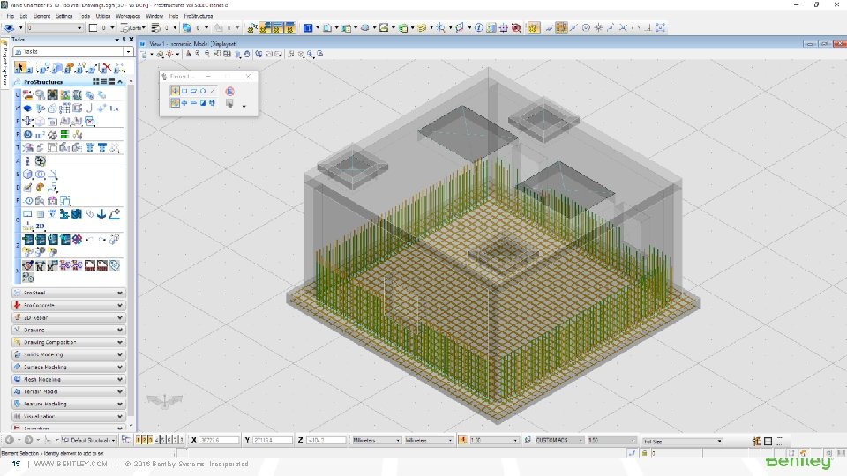Screen dimensions: 847x476
Task: Click the J-shaped hook bar icon in row W
Action: pyautogui.click(x=90, y=108)
